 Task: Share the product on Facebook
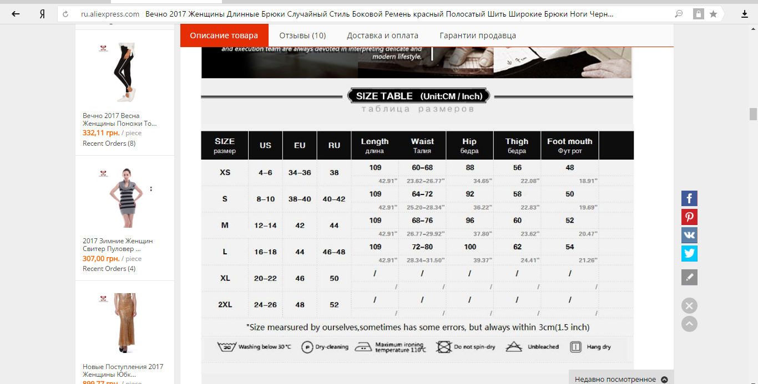tap(689, 198)
